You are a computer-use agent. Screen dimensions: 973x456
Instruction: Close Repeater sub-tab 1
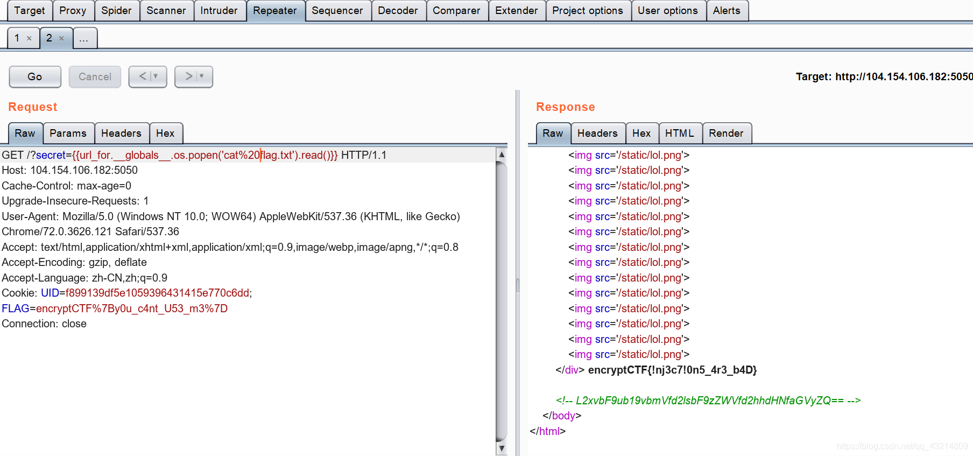point(29,38)
